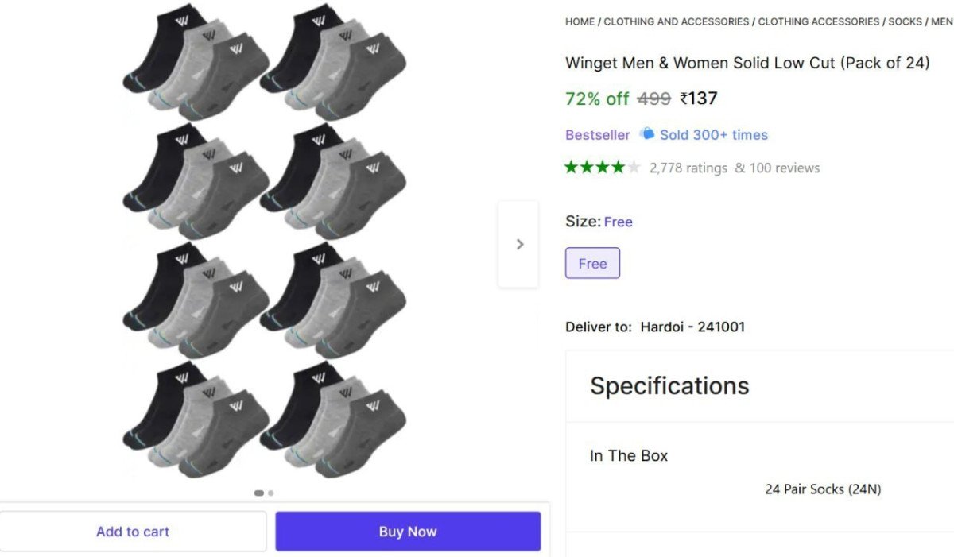Click the 72% off discount label
The image size is (954, 557).
click(596, 99)
